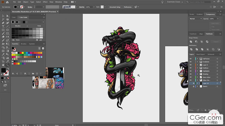Click control bar fill color swatch

[15, 7]
